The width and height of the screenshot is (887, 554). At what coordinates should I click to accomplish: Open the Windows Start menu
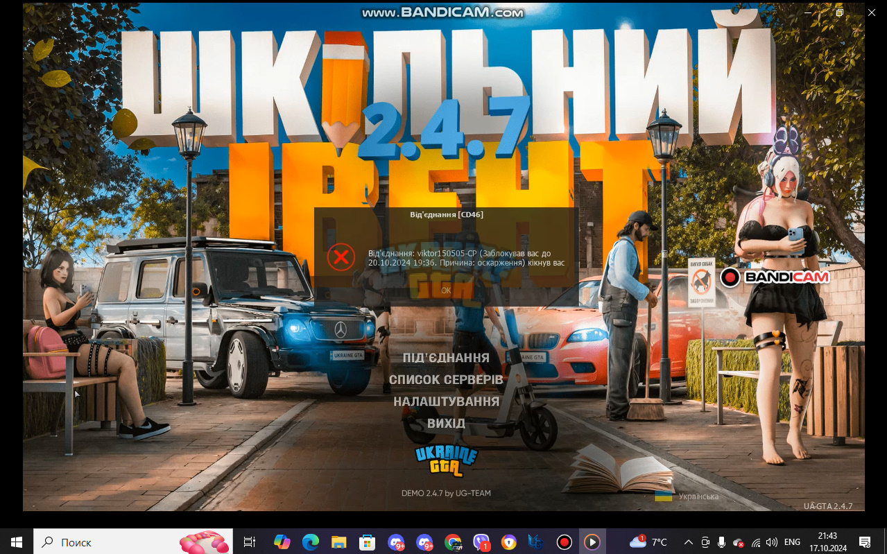pyautogui.click(x=17, y=542)
